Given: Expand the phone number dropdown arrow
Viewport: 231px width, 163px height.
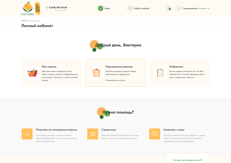Looking at the screenshot, I should coord(70,7).
